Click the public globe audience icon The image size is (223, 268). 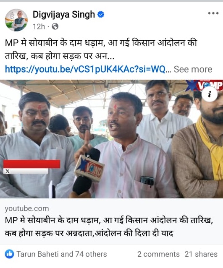point(55,26)
